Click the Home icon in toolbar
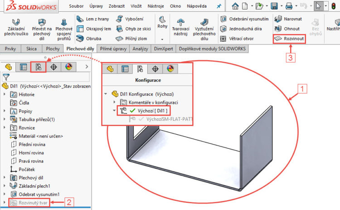Viewport: 340px width, 210px height. point(235,6)
